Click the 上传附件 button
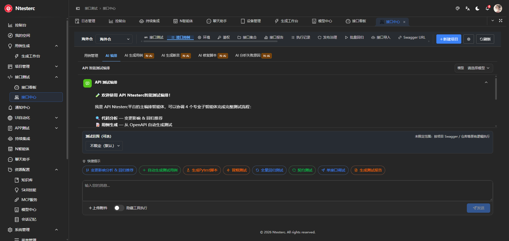The image size is (509, 241). click(98, 208)
